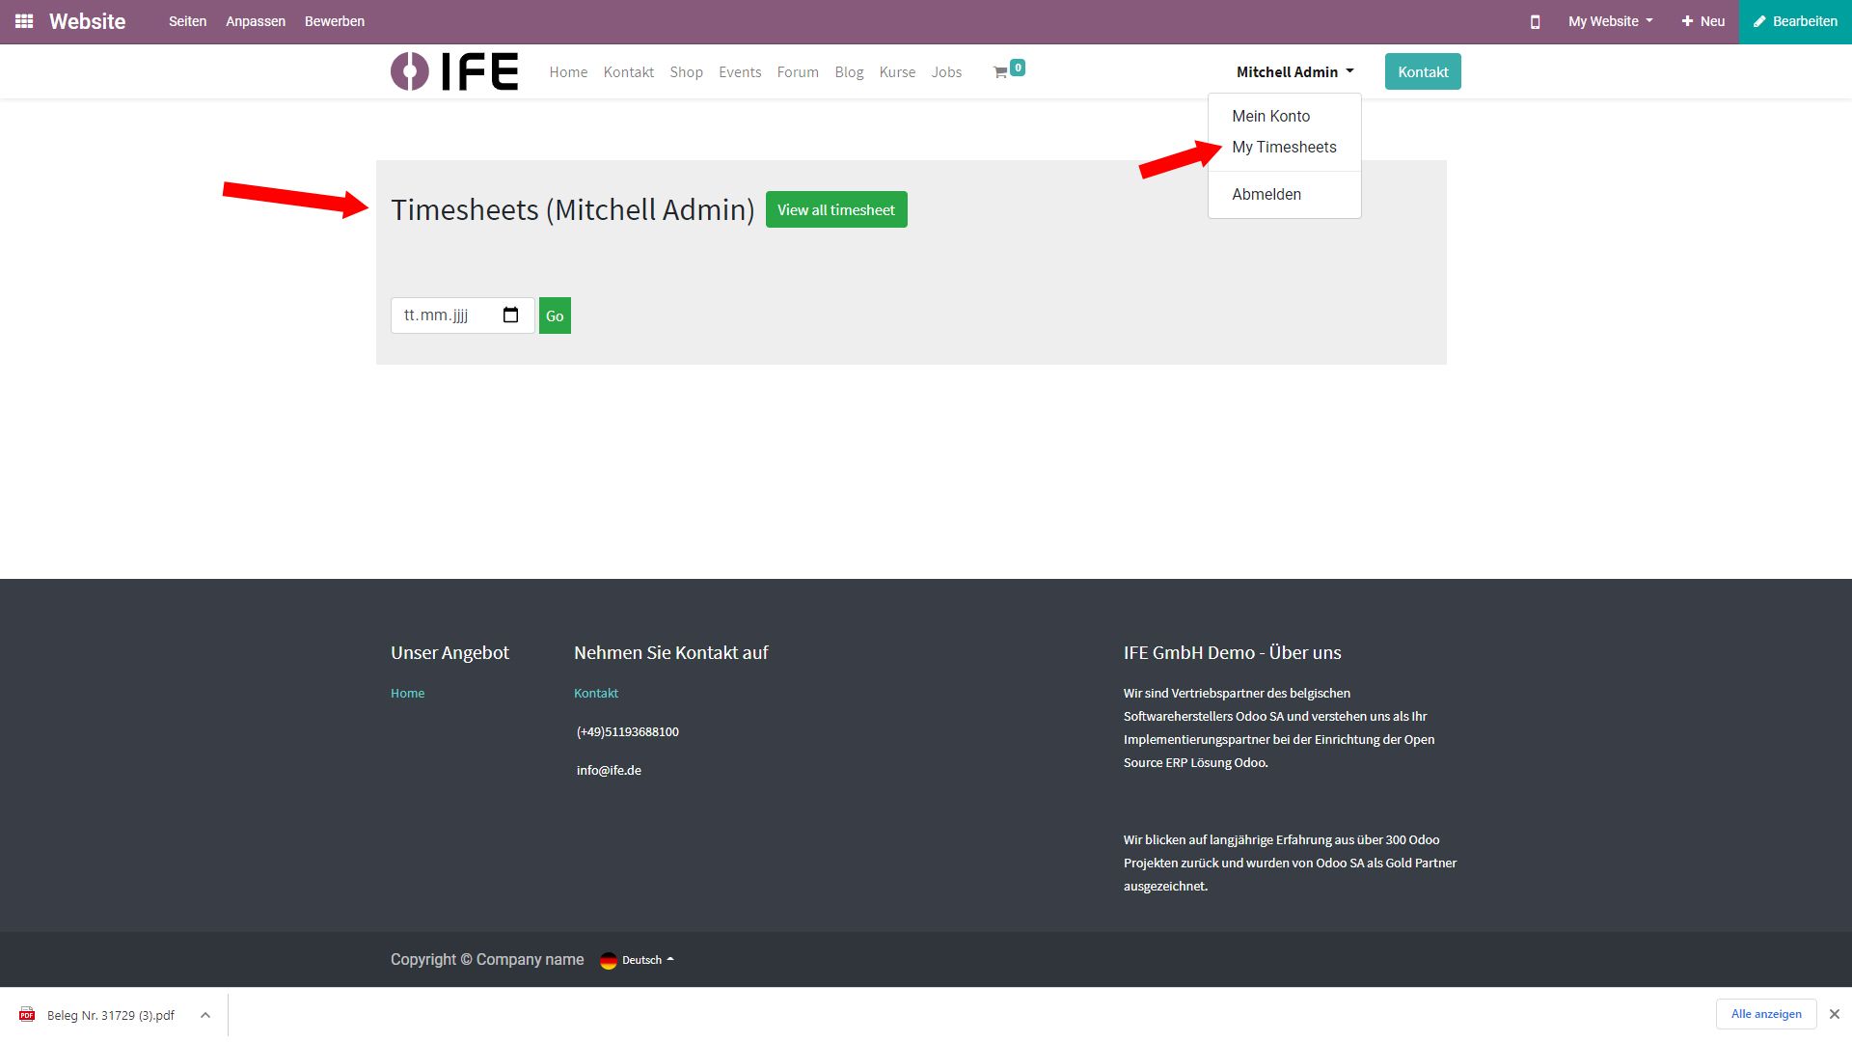Close the downloads bar with X

click(1834, 1014)
